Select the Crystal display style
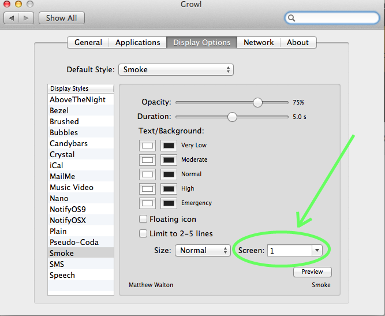Screen dimensions: 385x316 click(81, 154)
